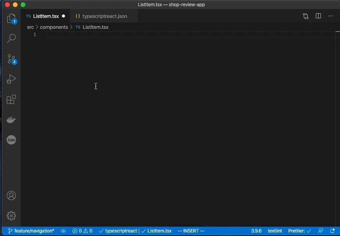Viewport: 340px width, 236px height.
Task: Open the Accounts menu icon
Action: point(11,195)
